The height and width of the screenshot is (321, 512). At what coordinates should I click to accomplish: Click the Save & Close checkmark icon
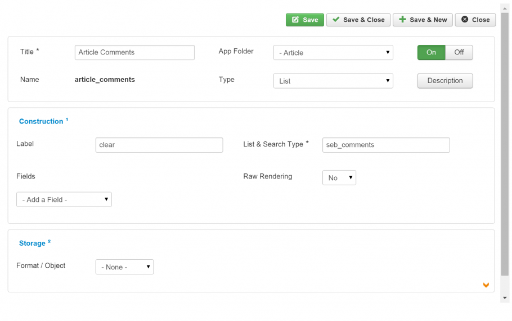[336, 20]
